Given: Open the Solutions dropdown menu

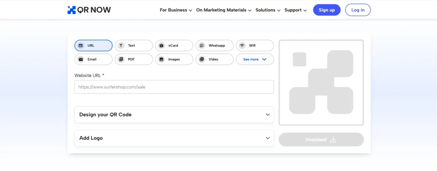Looking at the screenshot, I should 268,10.
